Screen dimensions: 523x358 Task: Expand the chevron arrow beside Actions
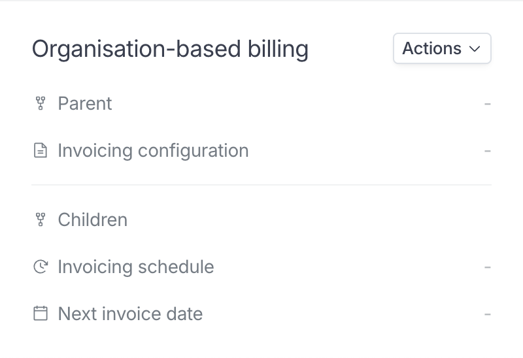point(475,49)
